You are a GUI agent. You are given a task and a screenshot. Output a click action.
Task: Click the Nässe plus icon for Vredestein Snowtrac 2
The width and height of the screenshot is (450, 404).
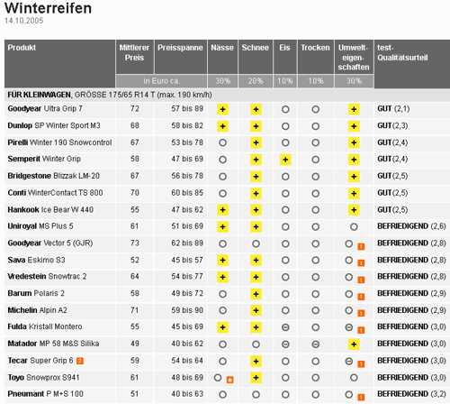[x=222, y=277]
